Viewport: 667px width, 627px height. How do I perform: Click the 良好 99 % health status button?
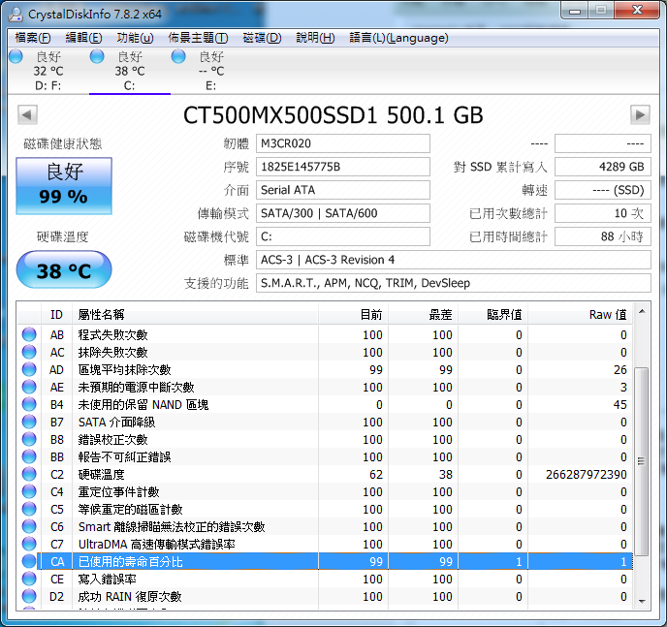click(x=64, y=186)
